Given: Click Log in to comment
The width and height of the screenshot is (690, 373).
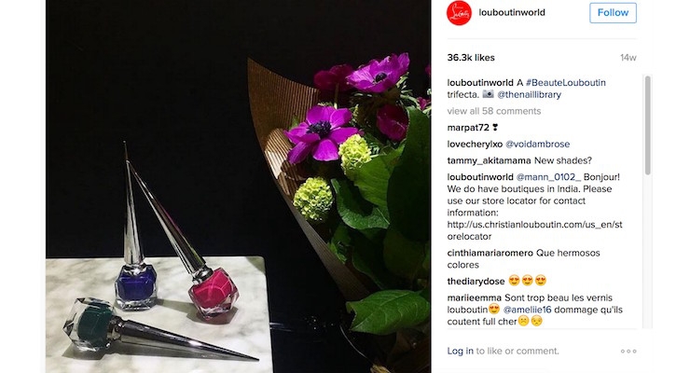Looking at the screenshot, I should 461,351.
